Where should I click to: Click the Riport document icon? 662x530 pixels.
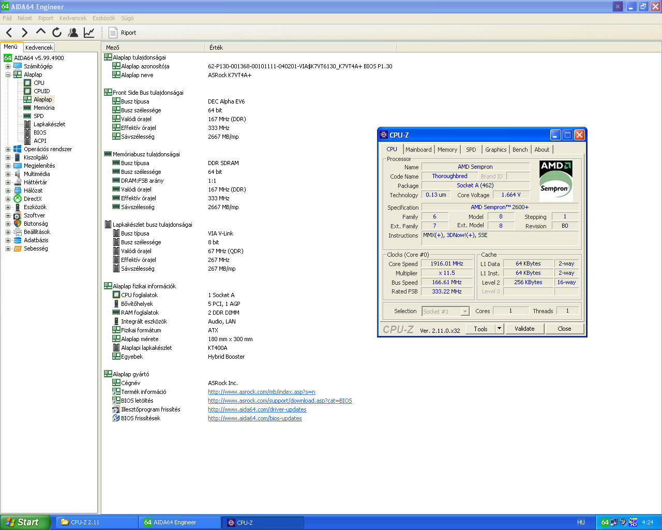113,33
